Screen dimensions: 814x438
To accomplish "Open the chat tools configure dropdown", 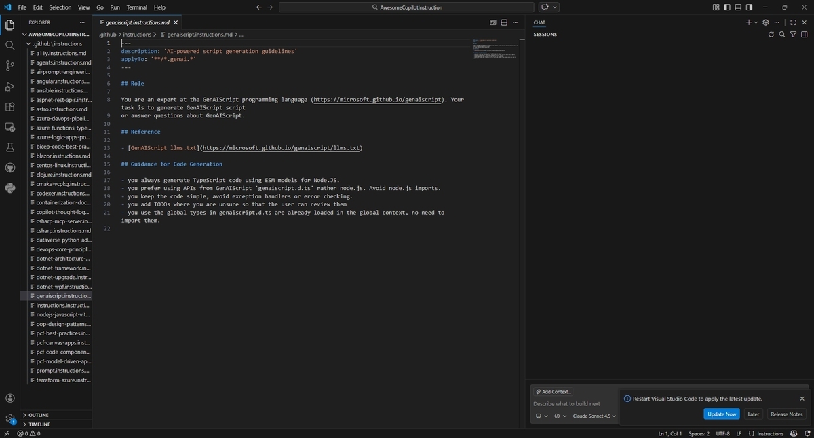I will 560,416.
